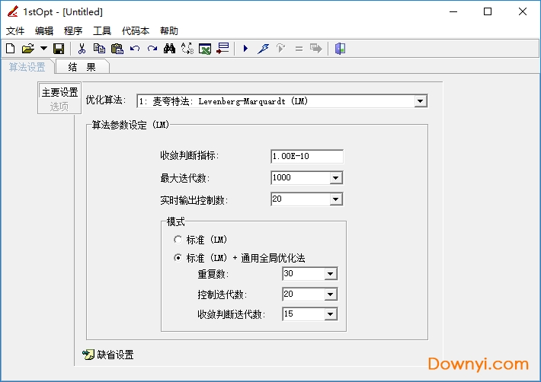541x382 pixels.
Task: Select 标准 (LM) + 通用全局优化法 option
Action: tap(178, 258)
